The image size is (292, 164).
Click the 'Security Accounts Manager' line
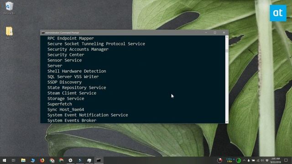(78, 49)
